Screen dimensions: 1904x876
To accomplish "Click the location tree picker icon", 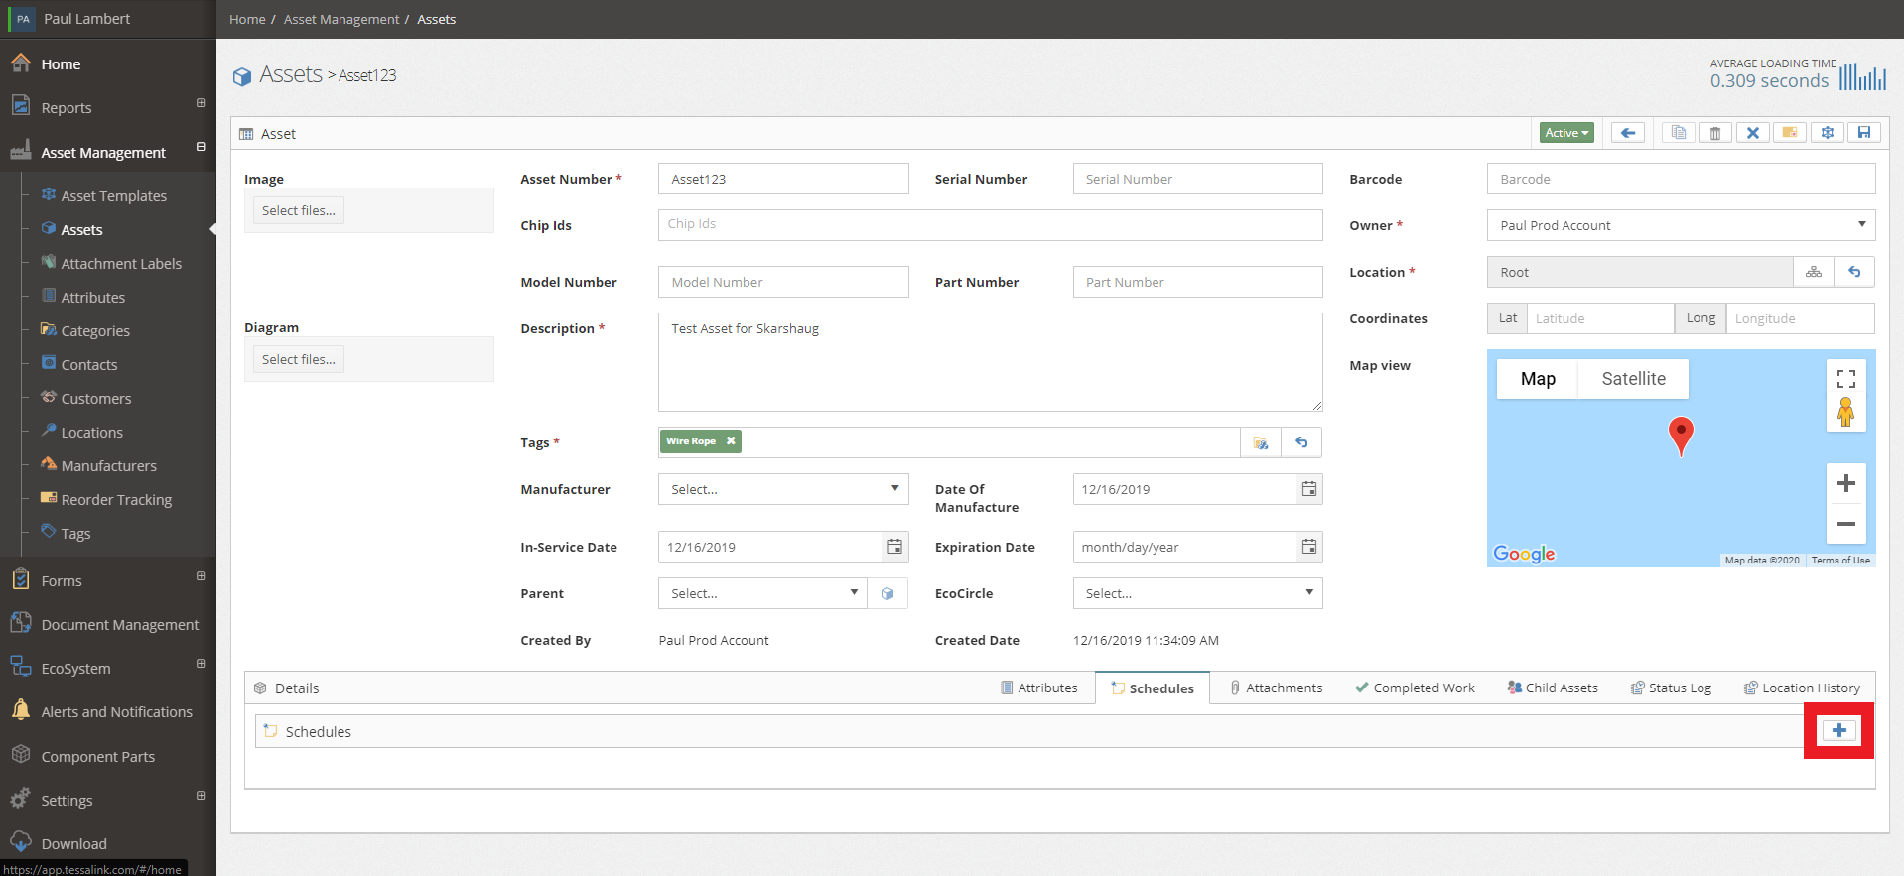I will point(1813,272).
